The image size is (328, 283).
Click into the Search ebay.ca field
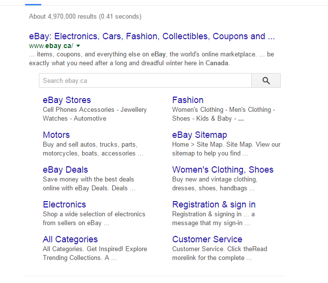(x=145, y=80)
